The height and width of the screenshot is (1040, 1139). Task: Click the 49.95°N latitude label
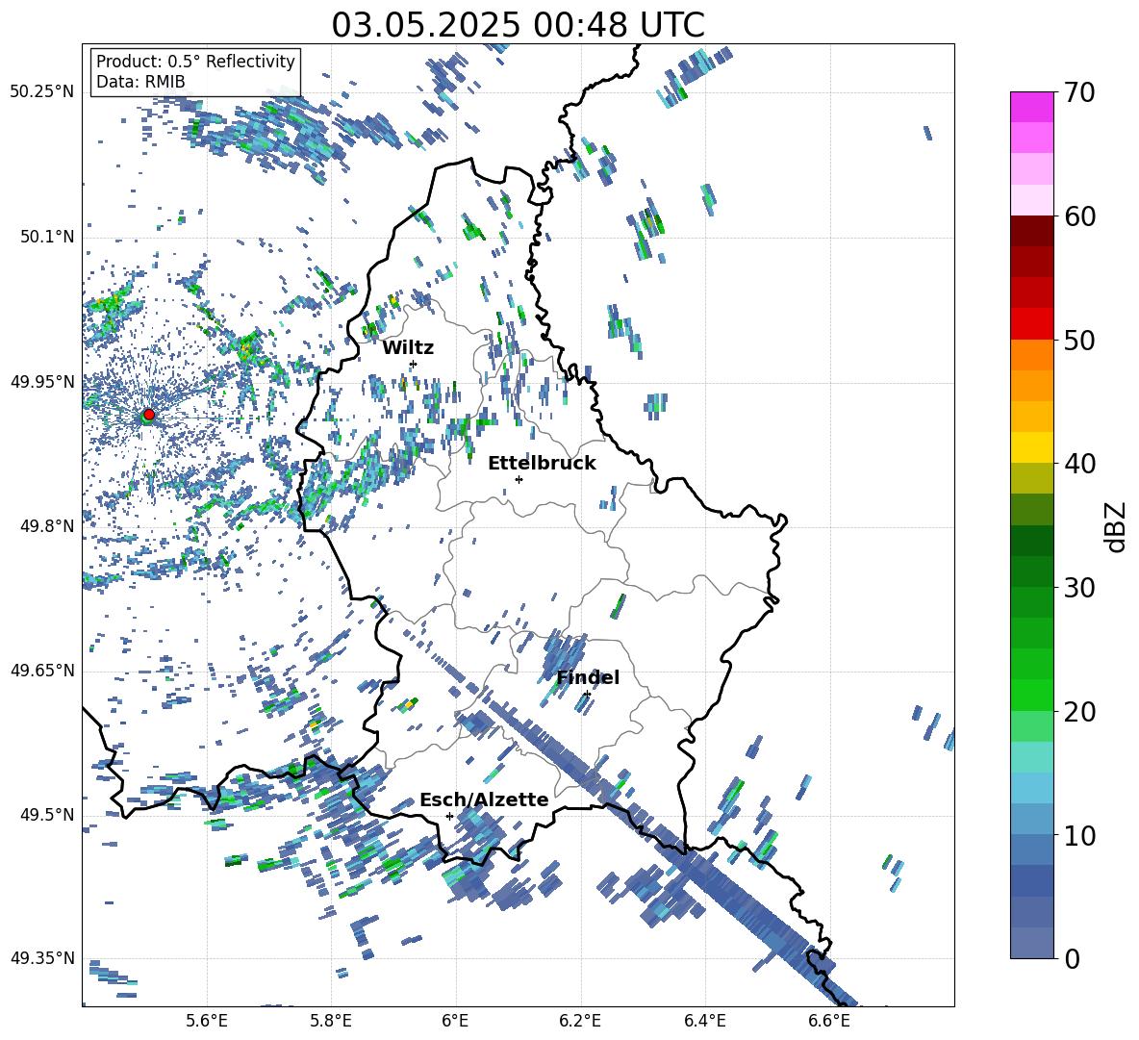[41, 381]
